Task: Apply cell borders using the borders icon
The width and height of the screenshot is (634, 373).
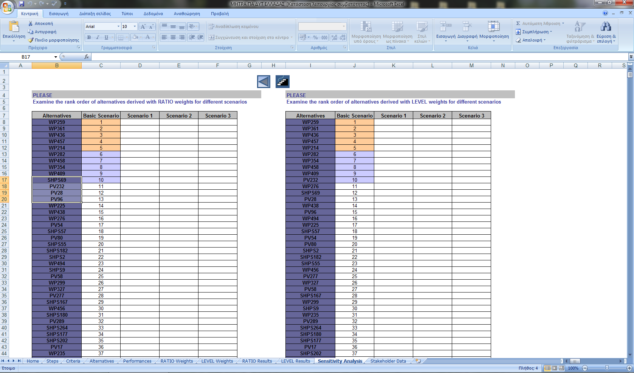Action: (121, 37)
